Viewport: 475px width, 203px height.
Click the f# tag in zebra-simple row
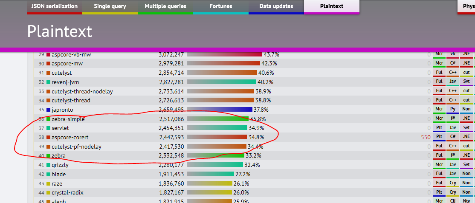point(453,119)
